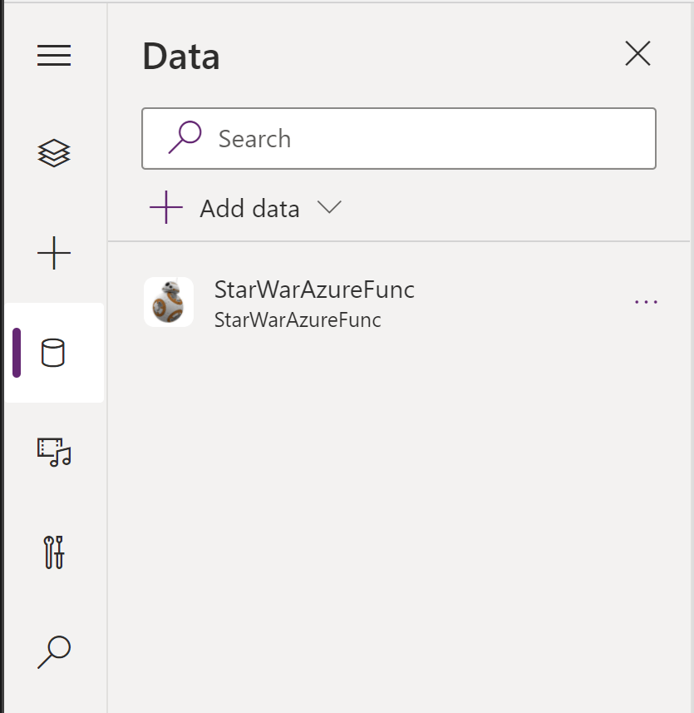Select the Data cylinder icon in sidebar
This screenshot has width=694, height=713.
(x=53, y=353)
